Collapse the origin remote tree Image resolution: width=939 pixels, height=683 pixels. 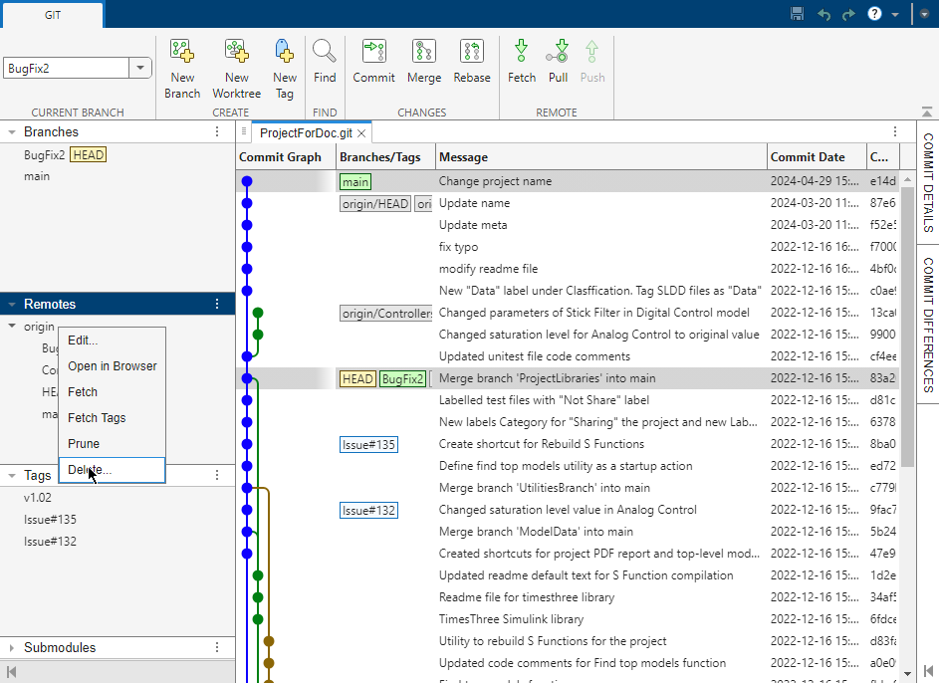(x=10, y=326)
